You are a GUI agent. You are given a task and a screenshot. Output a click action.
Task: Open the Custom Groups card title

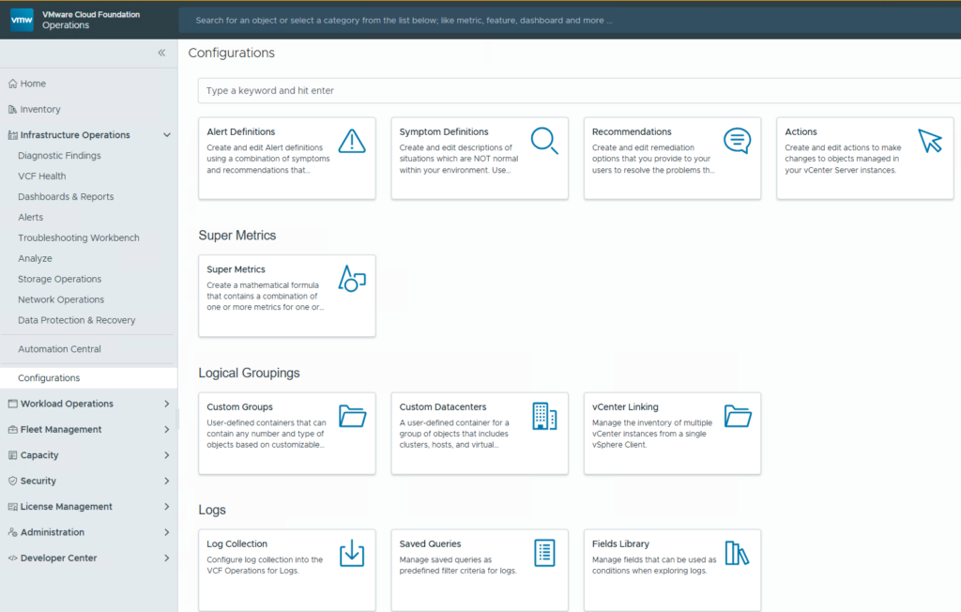[240, 407]
